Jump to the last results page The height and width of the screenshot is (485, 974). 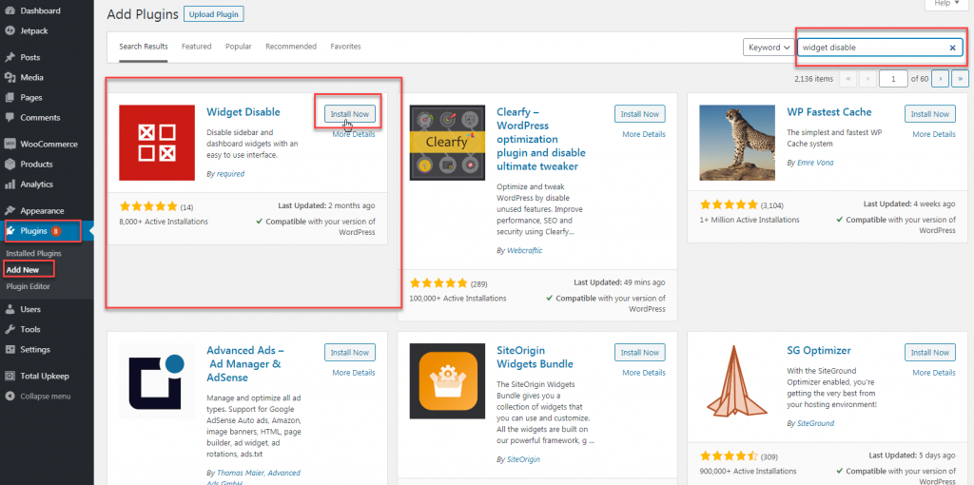click(960, 79)
